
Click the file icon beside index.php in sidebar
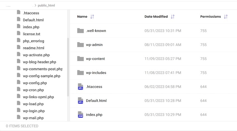pos(19,26)
